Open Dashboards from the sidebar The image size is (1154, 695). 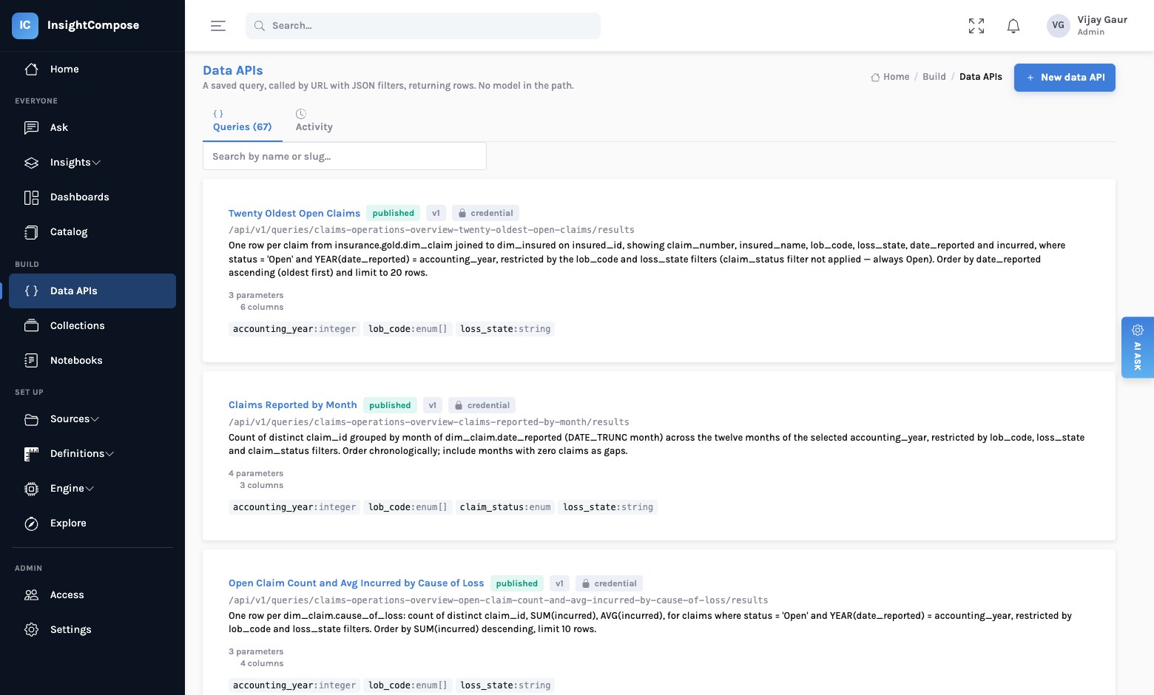(92, 197)
